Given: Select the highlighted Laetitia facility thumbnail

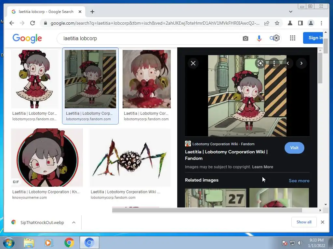Looking at the screenshot, I should pyautogui.click(x=90, y=79).
